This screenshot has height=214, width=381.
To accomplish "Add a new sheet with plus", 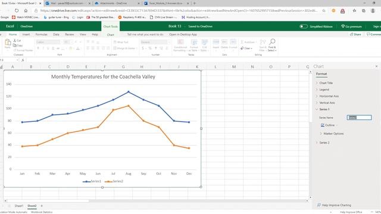I will point(42,206).
